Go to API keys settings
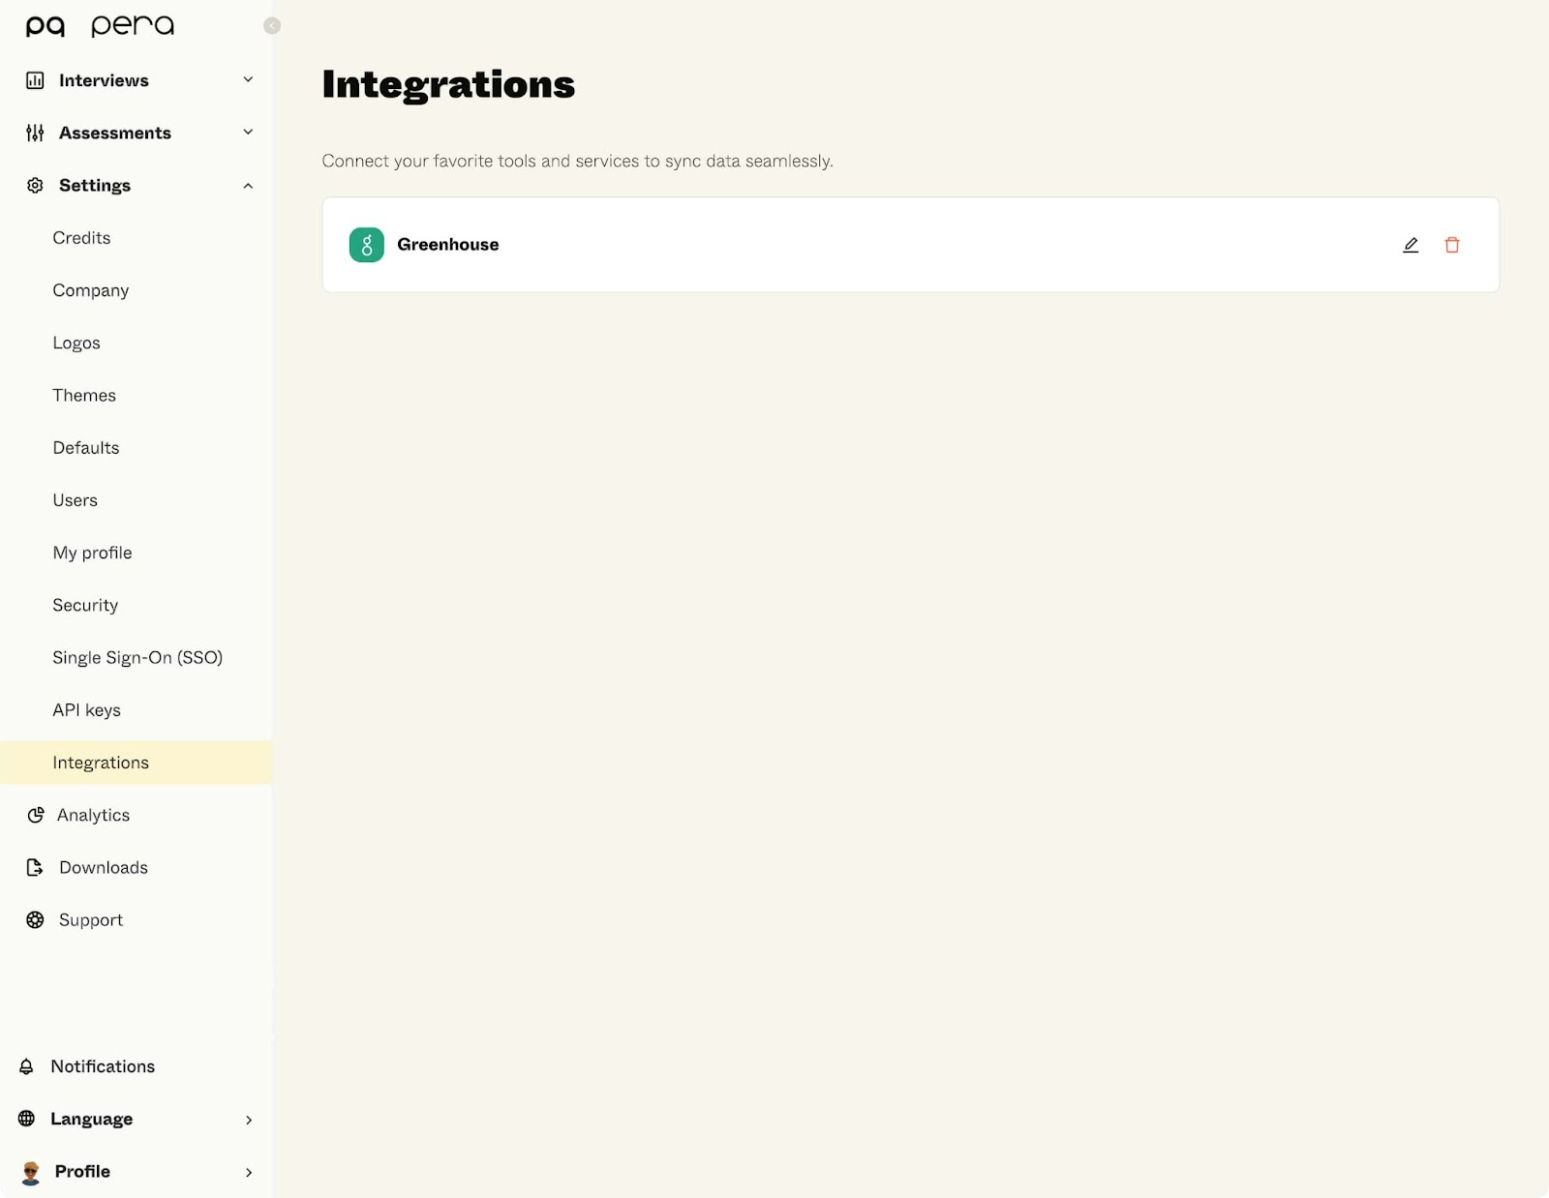The width and height of the screenshot is (1549, 1198). [x=87, y=710]
